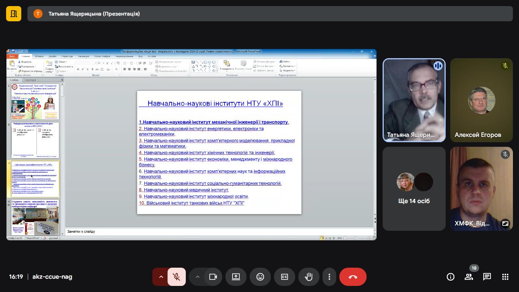The height and width of the screenshot is (292, 519).
Task: Open camera video settings arrow
Action: (197, 277)
